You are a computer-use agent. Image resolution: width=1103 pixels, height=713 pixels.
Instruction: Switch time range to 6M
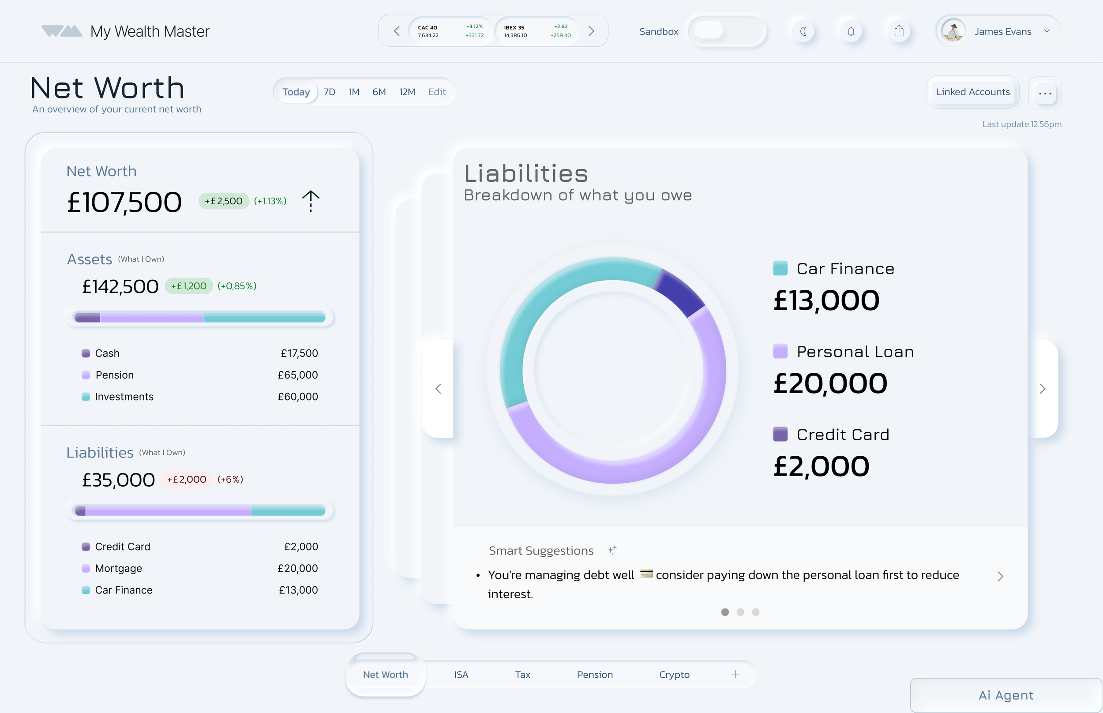pos(379,92)
